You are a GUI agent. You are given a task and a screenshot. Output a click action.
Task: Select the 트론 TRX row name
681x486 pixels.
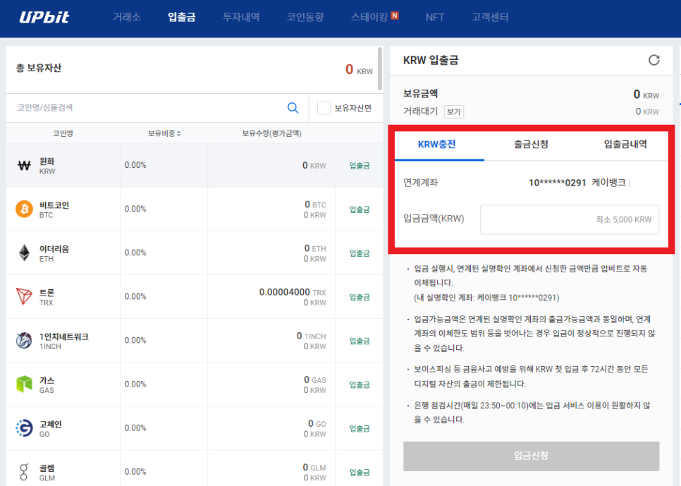[x=47, y=298]
